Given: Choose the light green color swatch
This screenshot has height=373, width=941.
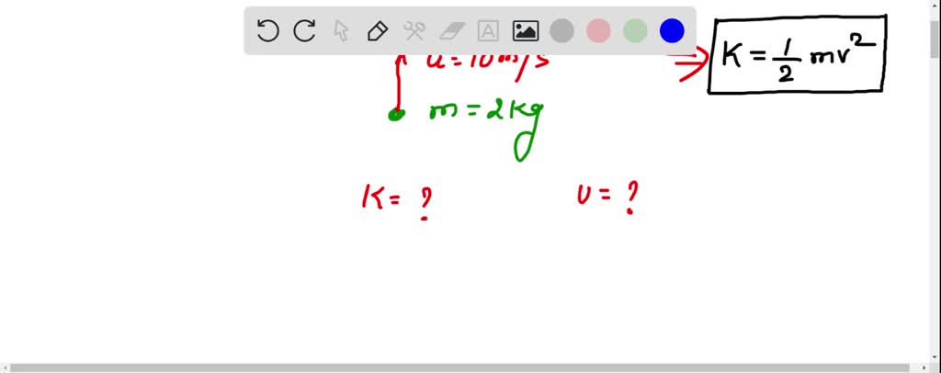Looking at the screenshot, I should 635,30.
